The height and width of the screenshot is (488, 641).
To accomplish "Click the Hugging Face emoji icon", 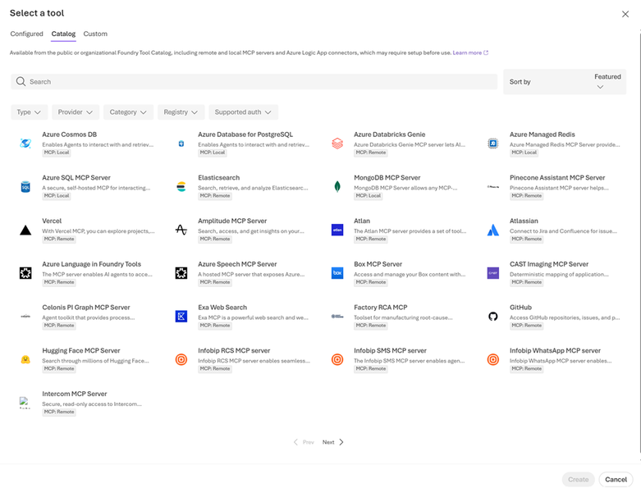I will pyautogui.click(x=25, y=359).
